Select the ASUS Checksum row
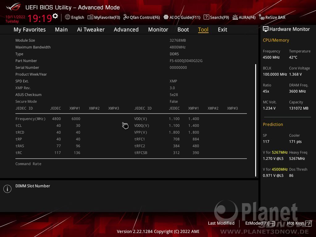 click(131, 95)
